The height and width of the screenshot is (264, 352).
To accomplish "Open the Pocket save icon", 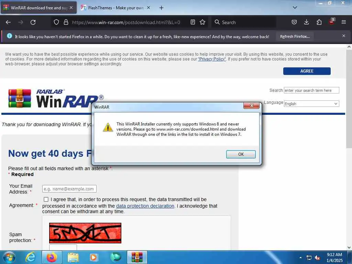I will pyautogui.click(x=294, y=22).
